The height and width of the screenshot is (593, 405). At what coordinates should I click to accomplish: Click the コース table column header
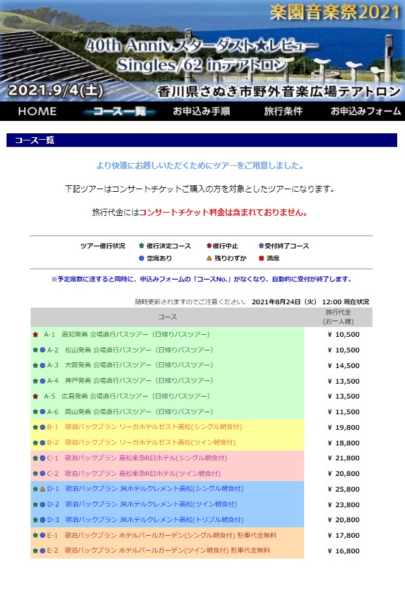(167, 317)
